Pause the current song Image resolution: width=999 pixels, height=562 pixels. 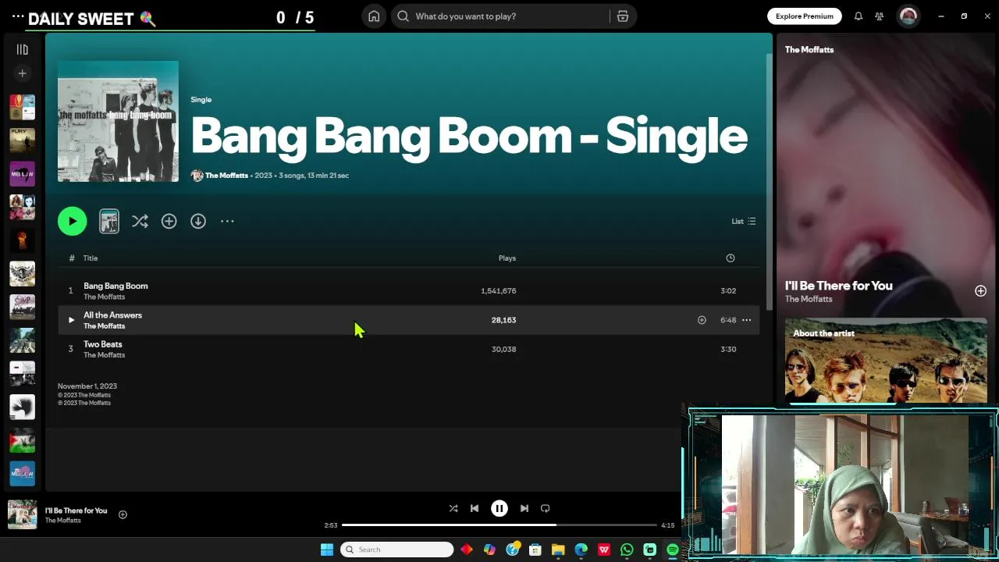pos(499,509)
